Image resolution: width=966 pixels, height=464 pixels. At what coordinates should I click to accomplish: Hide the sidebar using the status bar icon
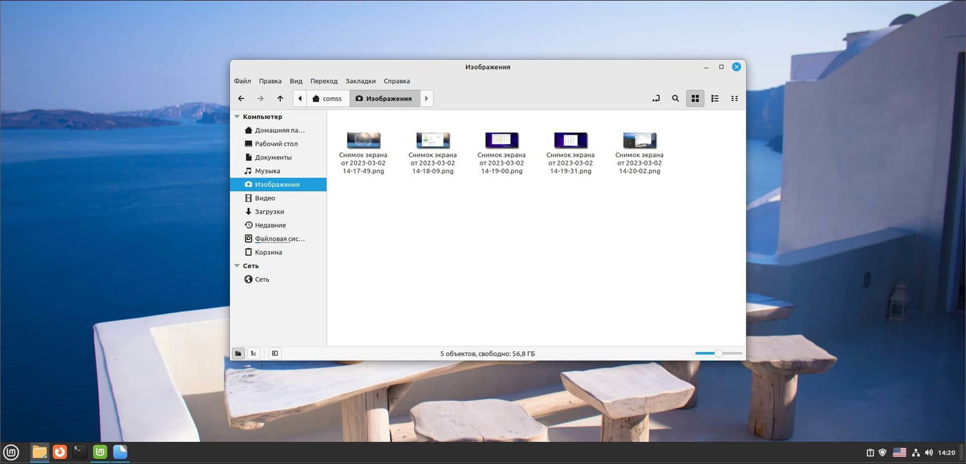pos(274,353)
